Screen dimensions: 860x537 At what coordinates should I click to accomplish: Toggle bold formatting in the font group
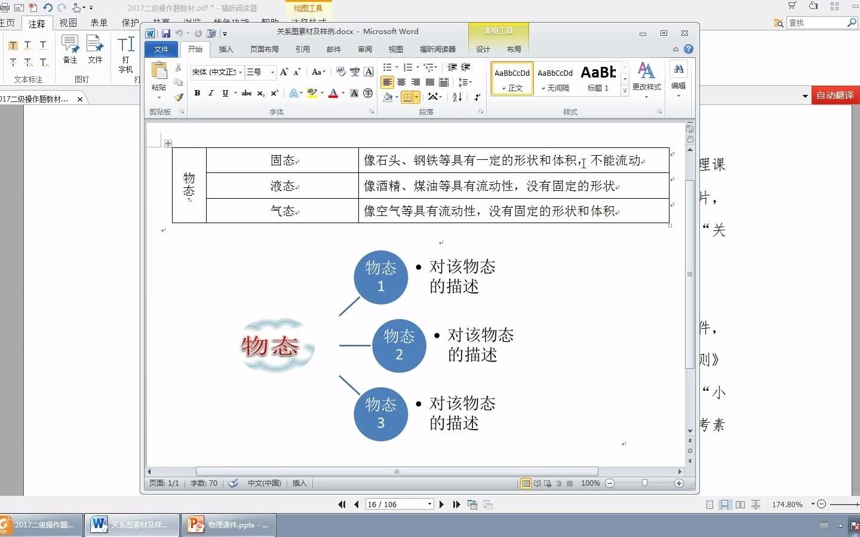point(197,93)
